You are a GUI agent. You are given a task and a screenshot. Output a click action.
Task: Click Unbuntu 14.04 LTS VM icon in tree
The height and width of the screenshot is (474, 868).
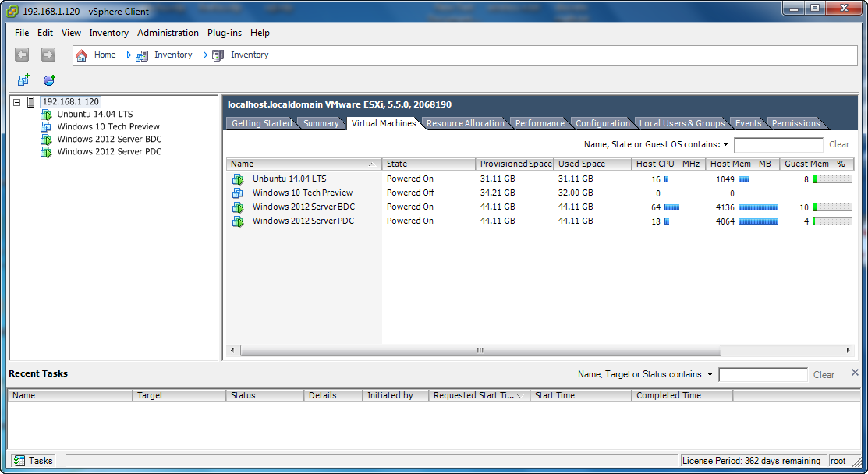coord(46,115)
